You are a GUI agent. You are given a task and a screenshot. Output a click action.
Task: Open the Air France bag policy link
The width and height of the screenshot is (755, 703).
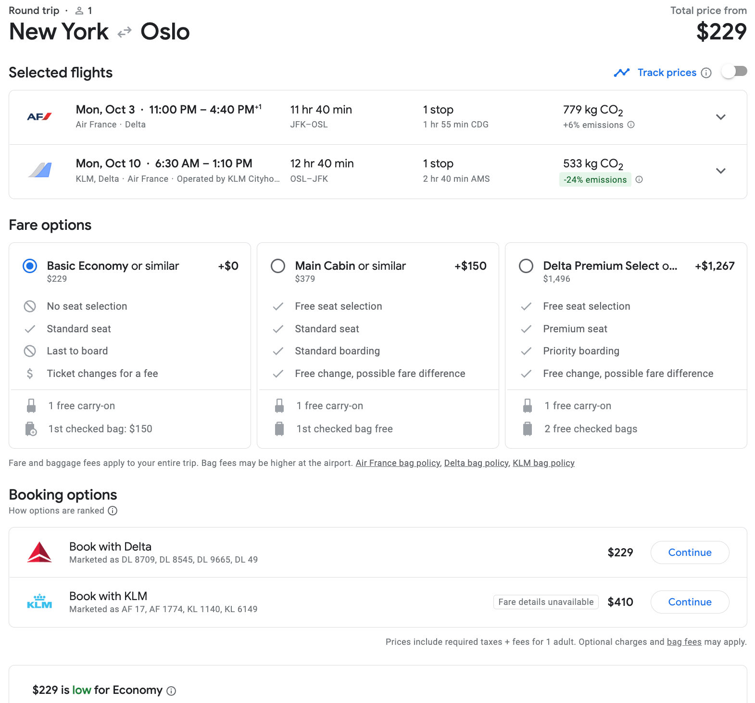[398, 463]
